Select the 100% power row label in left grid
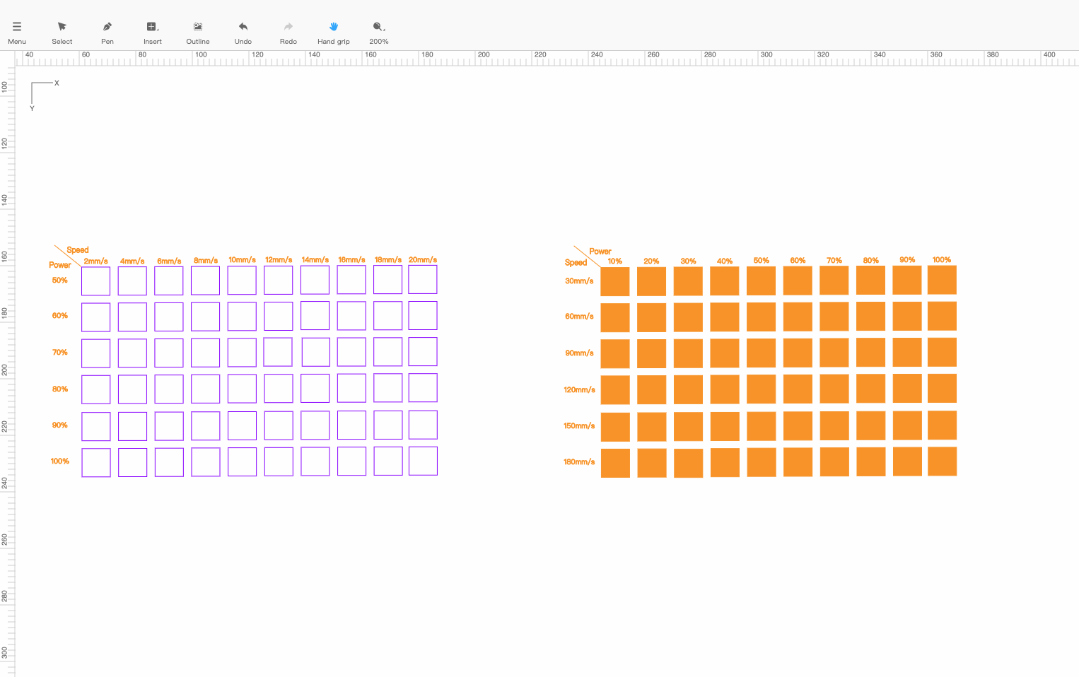The image size is (1079, 677). point(60,461)
